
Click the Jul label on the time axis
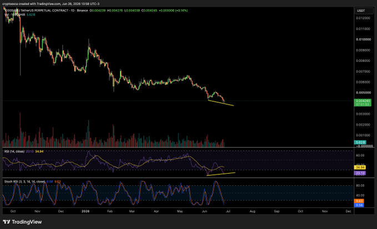[x=228, y=211]
